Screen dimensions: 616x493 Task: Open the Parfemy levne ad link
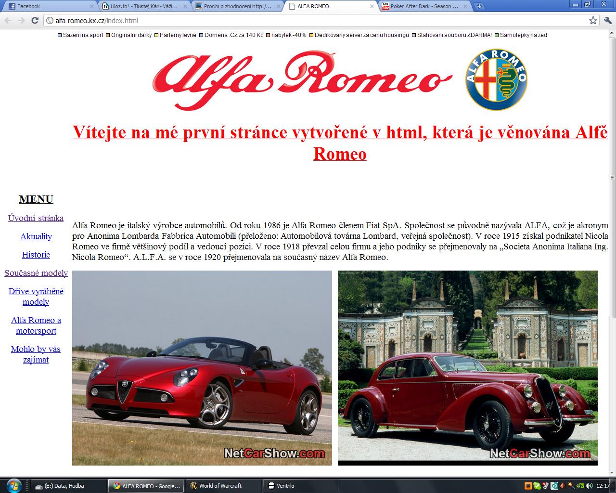click(x=178, y=35)
